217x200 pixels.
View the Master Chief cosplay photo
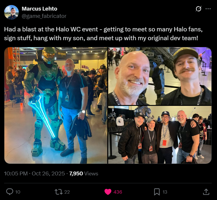point(56,105)
